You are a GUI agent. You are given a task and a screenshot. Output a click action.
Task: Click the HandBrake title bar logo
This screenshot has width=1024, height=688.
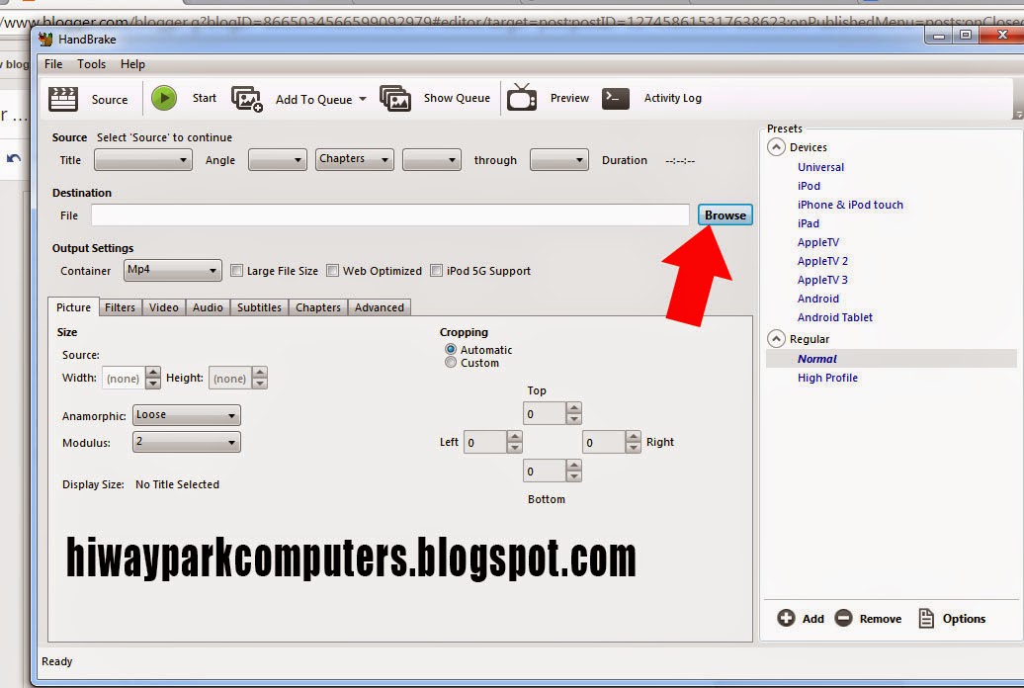tap(45, 40)
